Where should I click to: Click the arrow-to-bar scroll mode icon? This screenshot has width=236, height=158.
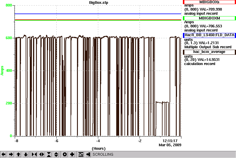(x=88, y=154)
